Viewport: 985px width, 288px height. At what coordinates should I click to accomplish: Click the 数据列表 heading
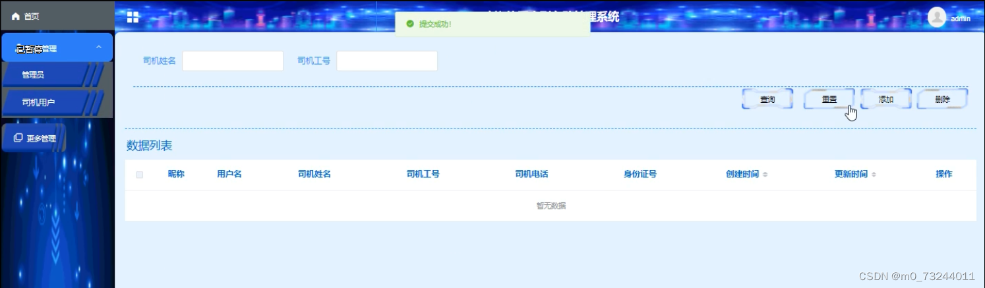click(150, 146)
